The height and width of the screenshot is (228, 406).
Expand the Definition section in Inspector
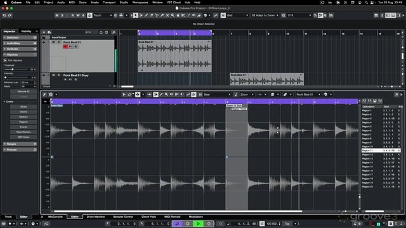(20, 38)
